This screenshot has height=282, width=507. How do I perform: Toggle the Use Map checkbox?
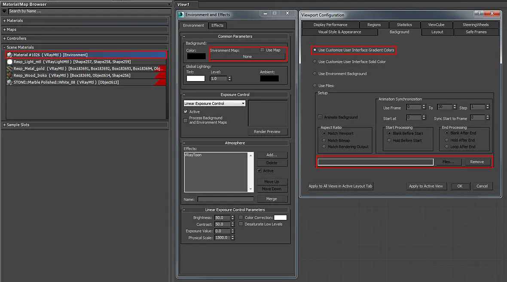pos(262,50)
